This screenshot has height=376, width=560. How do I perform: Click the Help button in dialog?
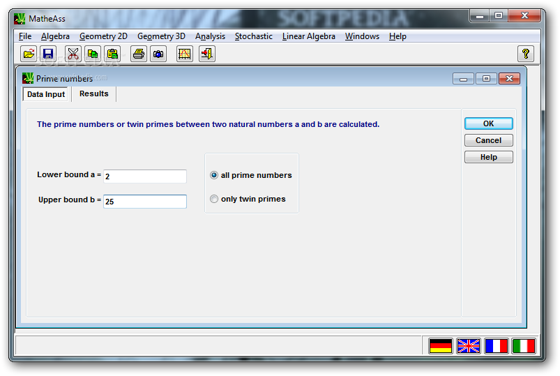[x=489, y=157]
